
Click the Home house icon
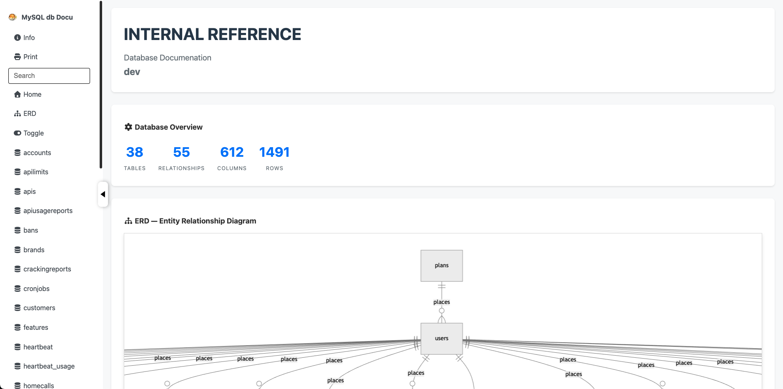(18, 94)
